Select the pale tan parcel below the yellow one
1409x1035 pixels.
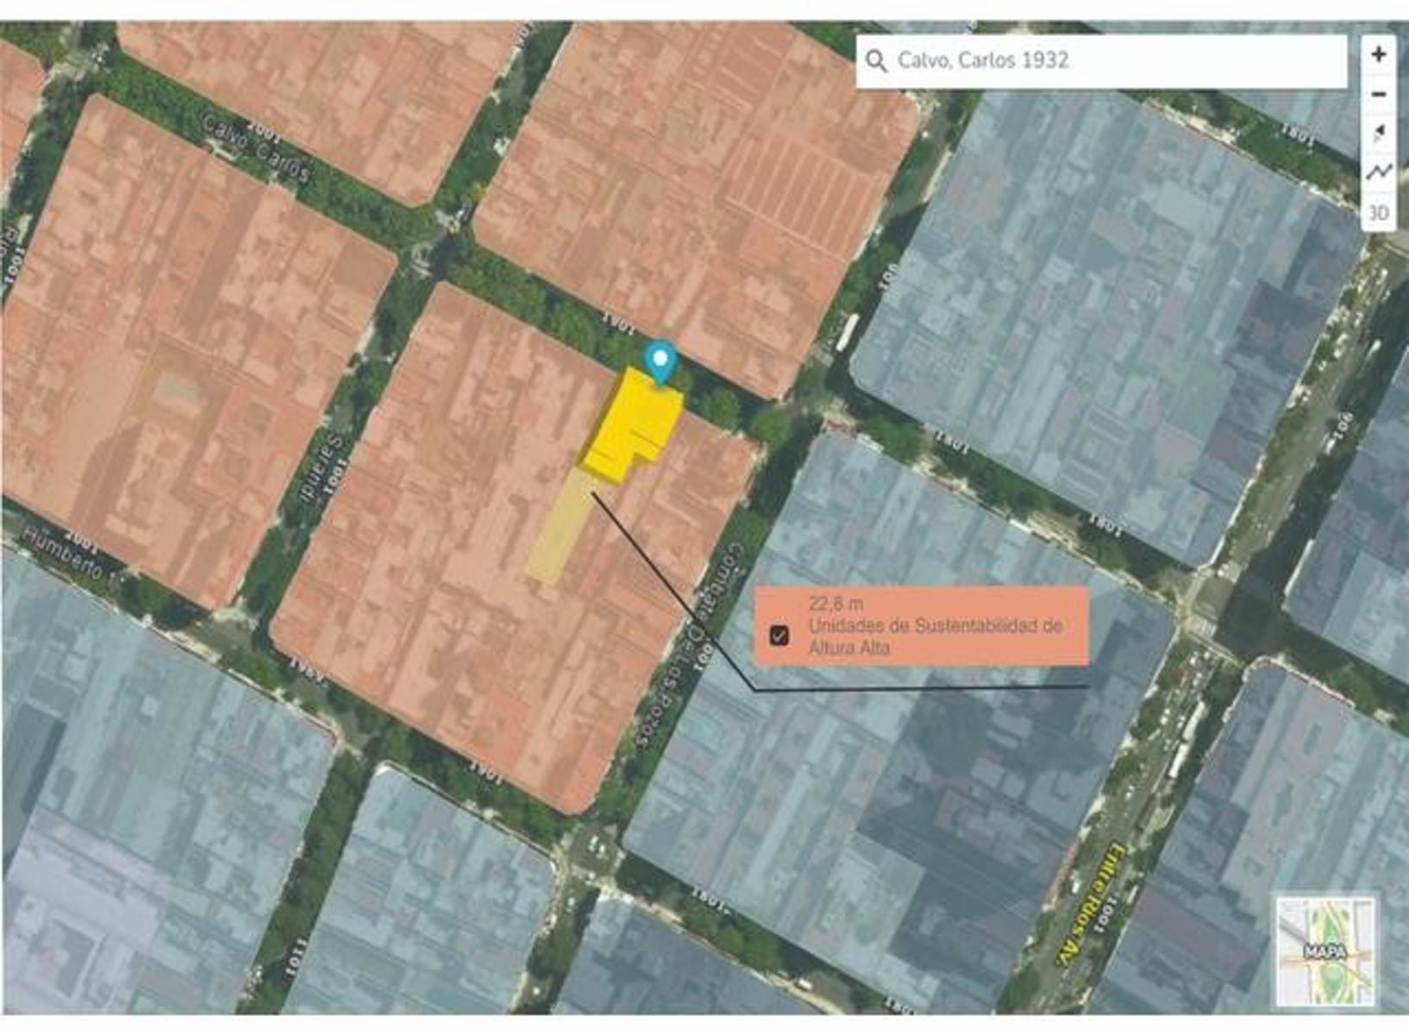coord(558,528)
